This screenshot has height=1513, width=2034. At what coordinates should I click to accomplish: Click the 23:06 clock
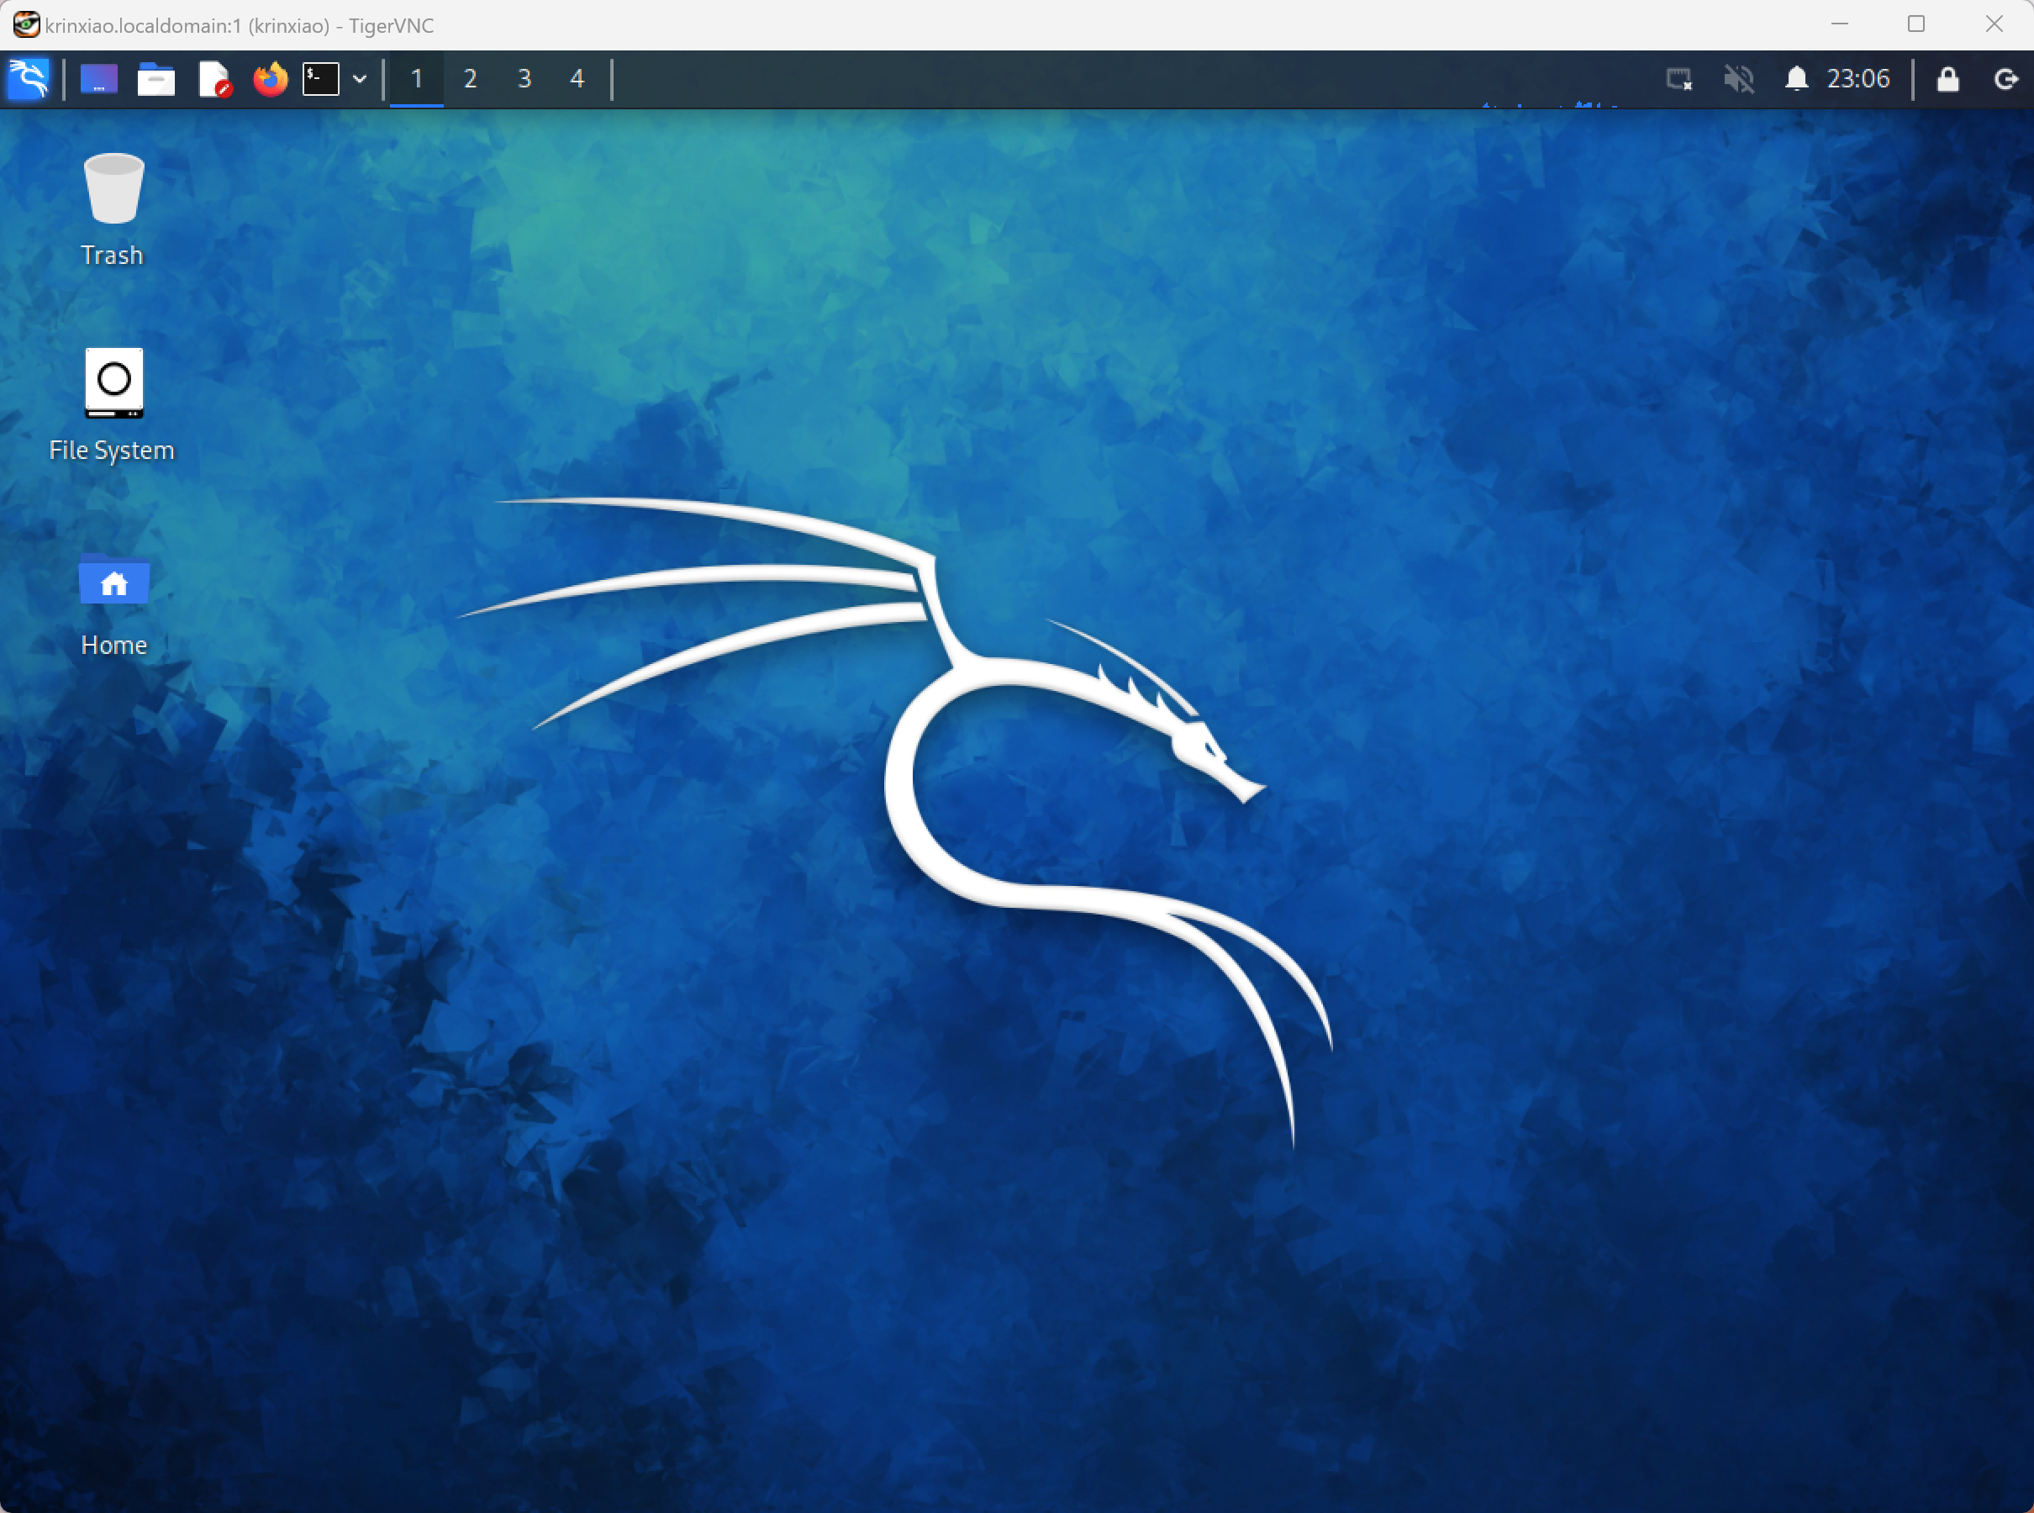click(x=1858, y=79)
